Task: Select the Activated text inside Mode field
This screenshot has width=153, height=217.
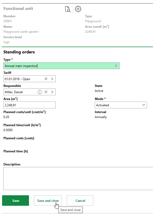Action: click(x=102, y=105)
